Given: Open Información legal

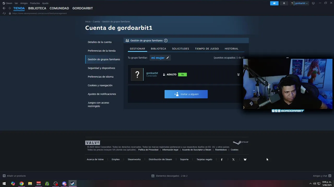Looking at the screenshot, I should coord(170,150).
